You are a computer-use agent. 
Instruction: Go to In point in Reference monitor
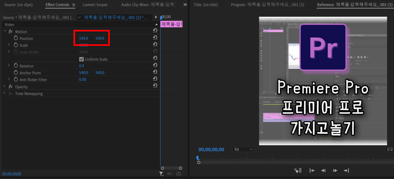(x=312, y=170)
